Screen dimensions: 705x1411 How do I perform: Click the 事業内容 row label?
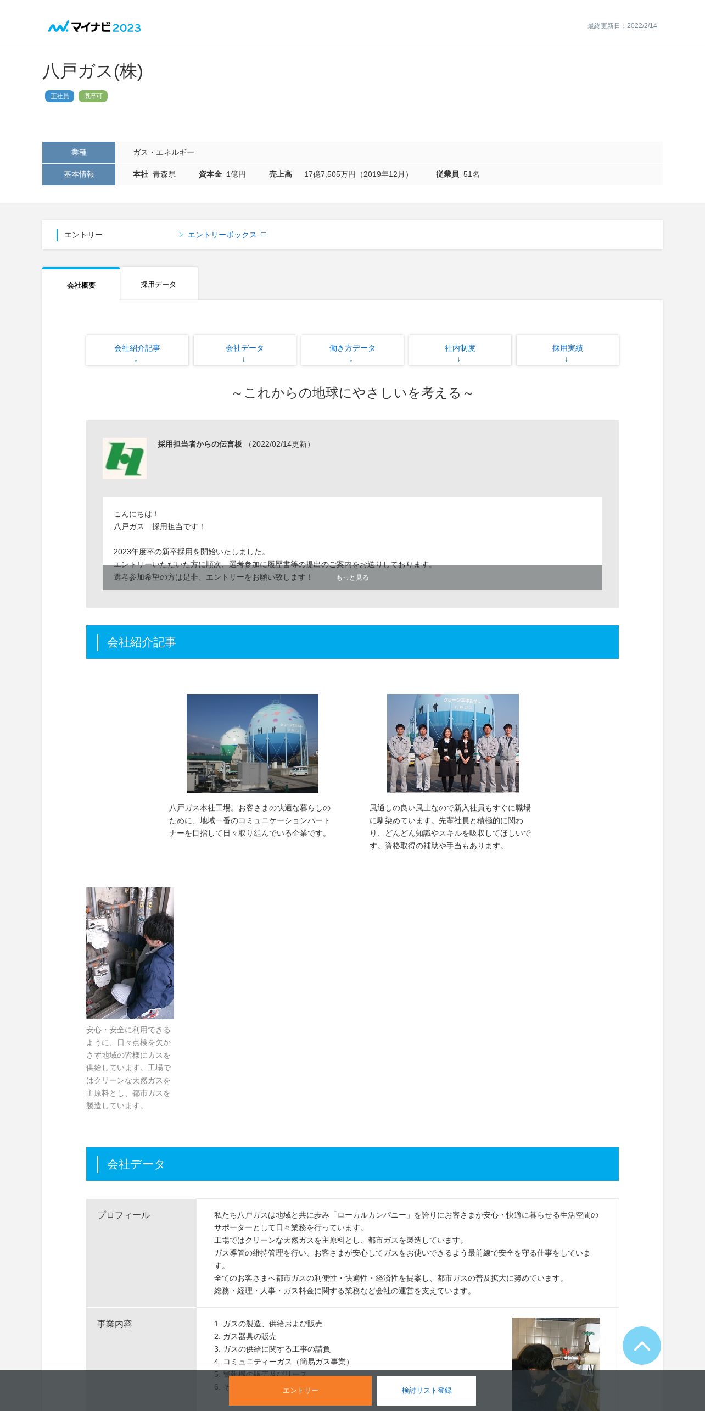pyautogui.click(x=115, y=1324)
